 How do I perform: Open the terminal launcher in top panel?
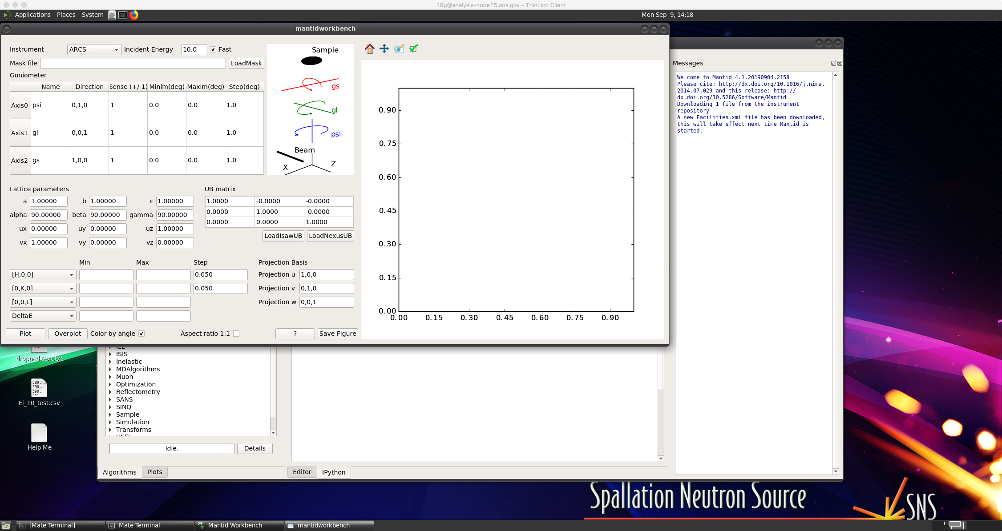click(123, 15)
